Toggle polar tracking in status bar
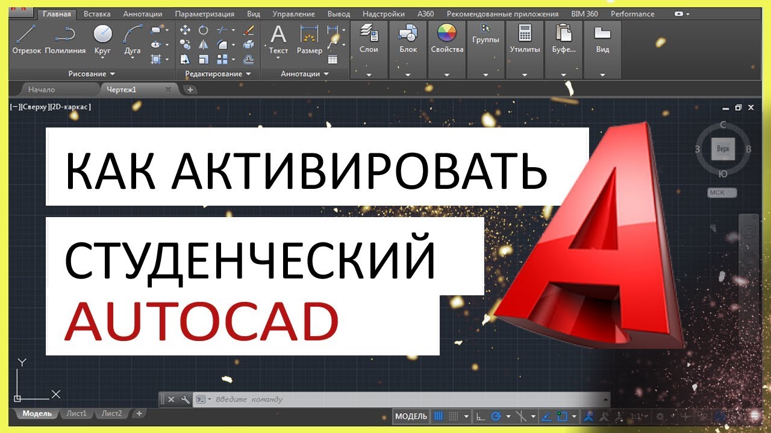The image size is (771, 433). [x=496, y=416]
